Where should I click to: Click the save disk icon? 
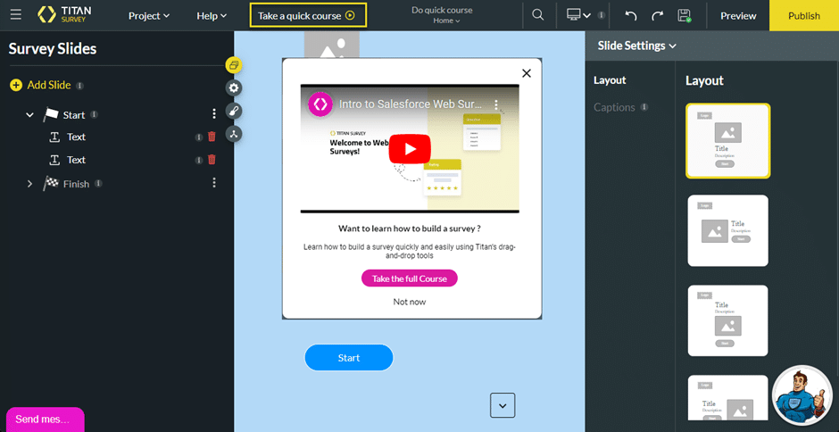[x=685, y=16]
